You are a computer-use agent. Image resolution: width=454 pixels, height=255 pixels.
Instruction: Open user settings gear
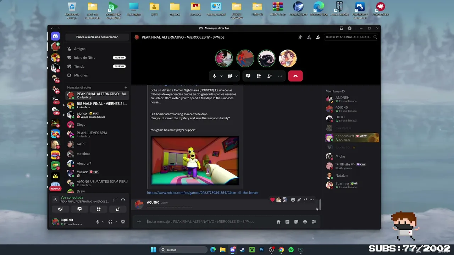pos(123,222)
